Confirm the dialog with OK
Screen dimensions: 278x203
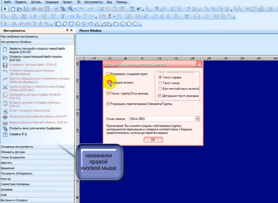tap(153, 140)
